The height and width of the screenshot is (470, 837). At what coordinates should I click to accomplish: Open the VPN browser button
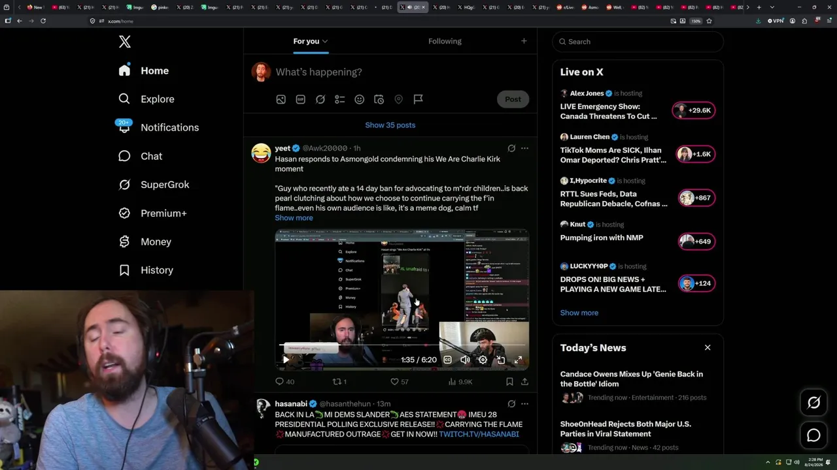click(x=776, y=21)
